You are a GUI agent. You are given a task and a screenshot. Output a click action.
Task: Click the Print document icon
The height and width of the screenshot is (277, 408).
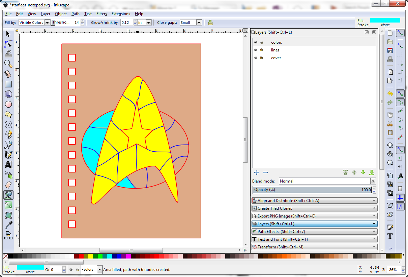390,59
